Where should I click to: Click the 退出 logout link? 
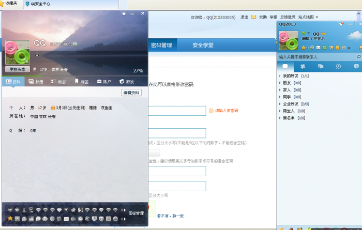click(244, 17)
